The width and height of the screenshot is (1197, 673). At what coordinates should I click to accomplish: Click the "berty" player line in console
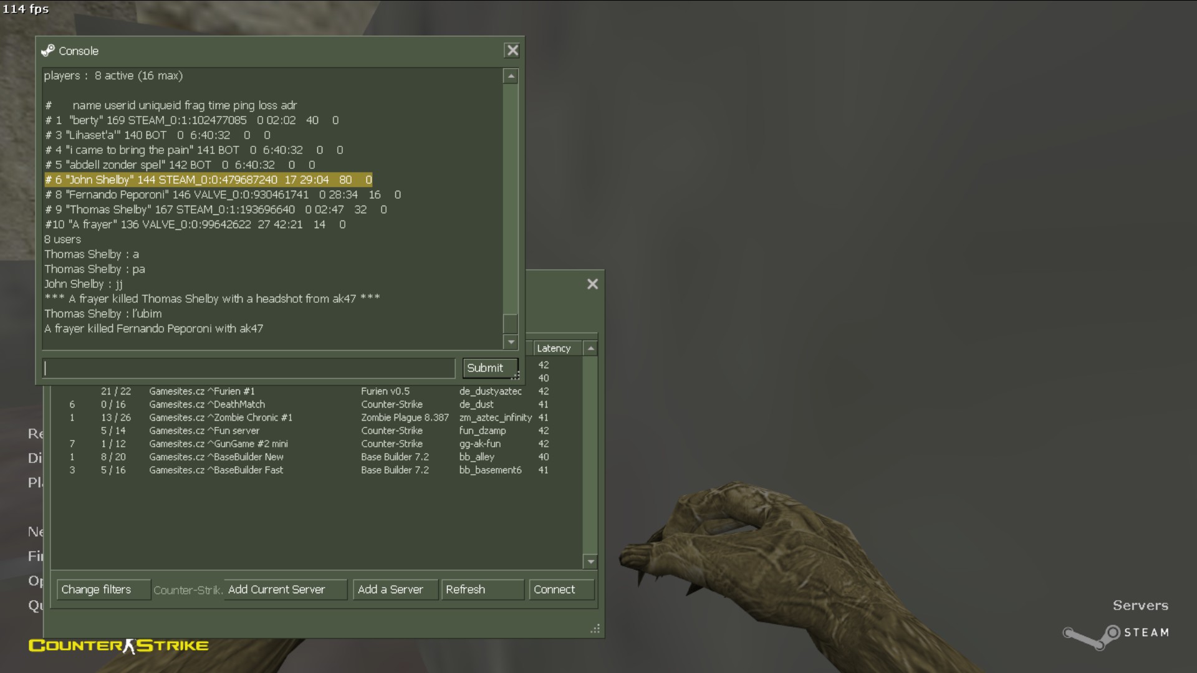(x=192, y=120)
